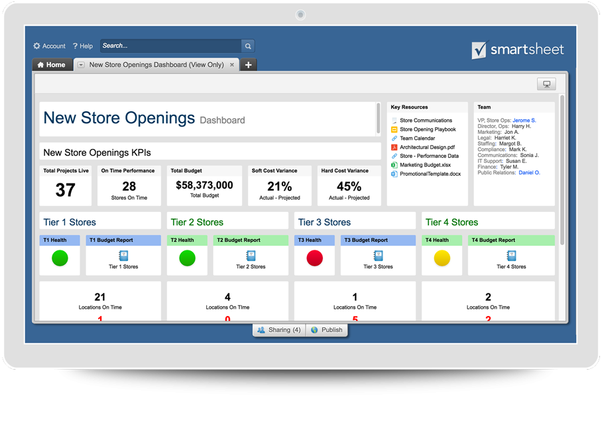
Task: Focus the Search input field
Action: click(170, 46)
